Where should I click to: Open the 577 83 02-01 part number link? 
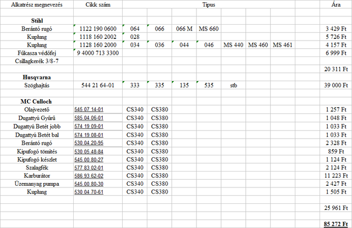click(89, 168)
